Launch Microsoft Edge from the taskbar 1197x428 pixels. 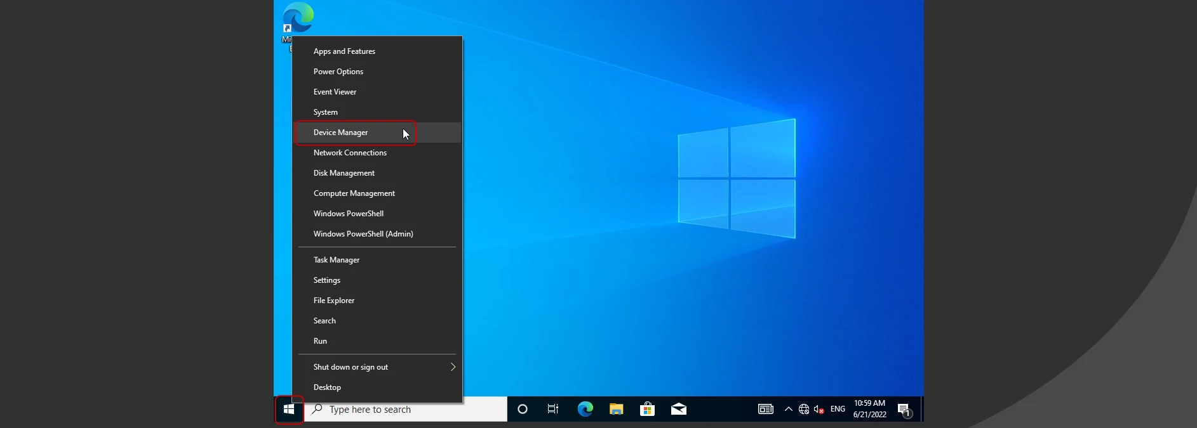[585, 410]
